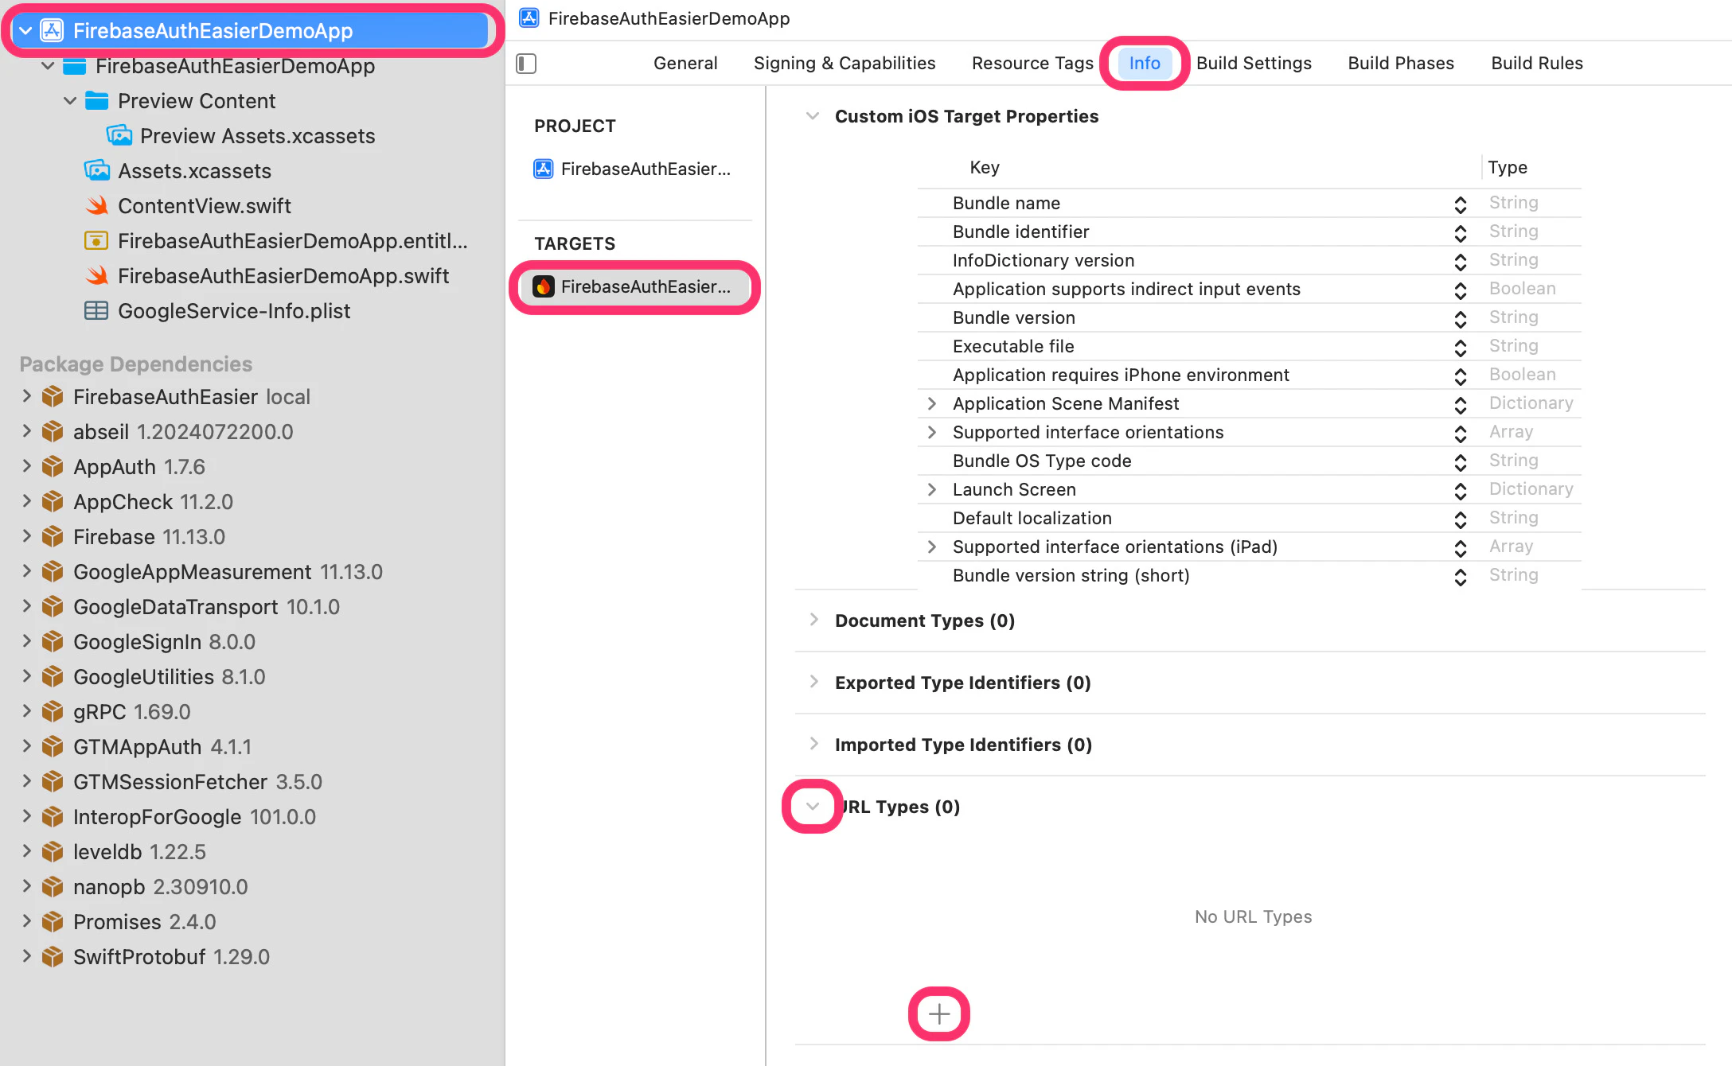
Task: Click the project icon in the editor title bar
Action: click(x=529, y=18)
